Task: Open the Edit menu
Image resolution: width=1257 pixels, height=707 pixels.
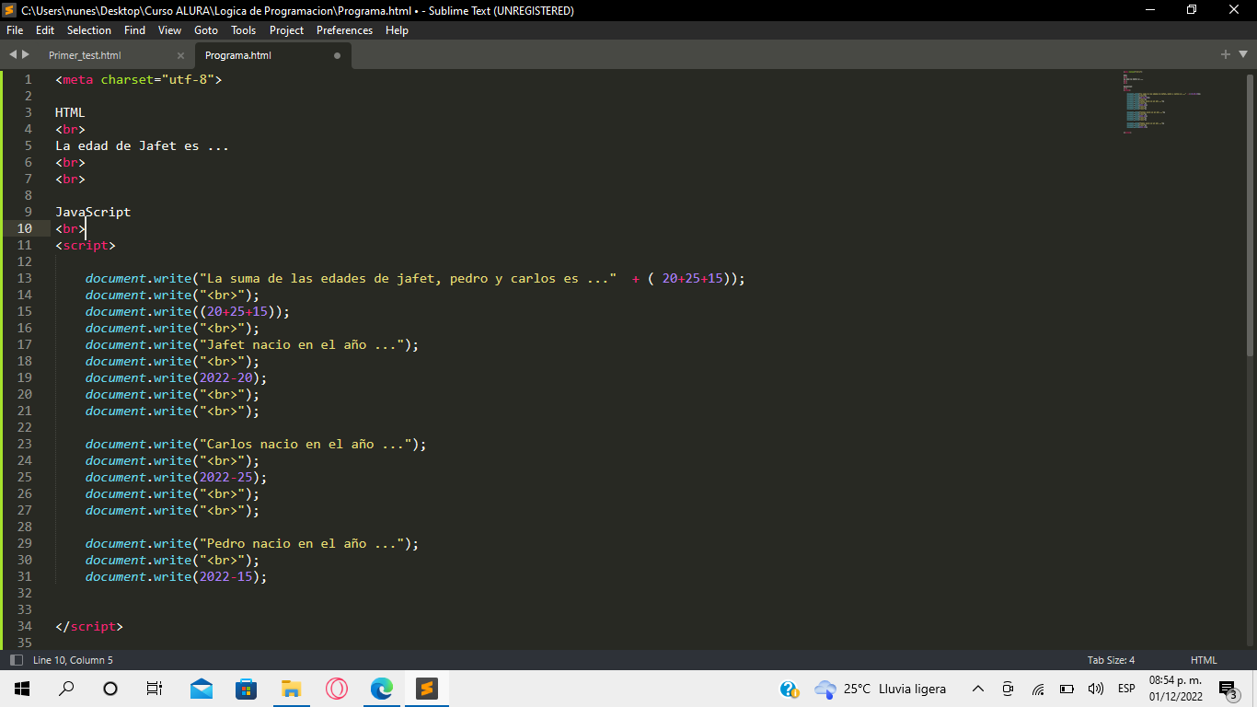Action: click(45, 30)
